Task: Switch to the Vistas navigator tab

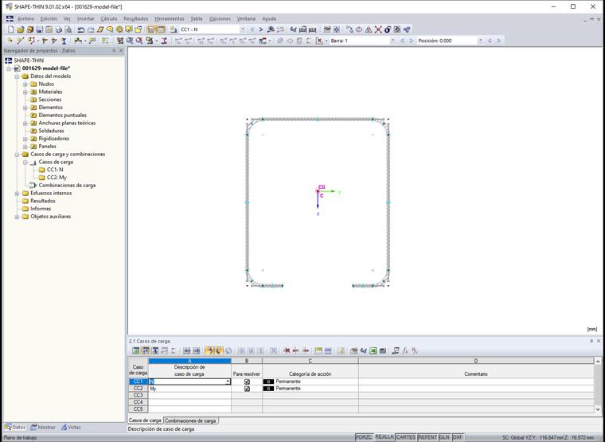Action: click(71, 428)
